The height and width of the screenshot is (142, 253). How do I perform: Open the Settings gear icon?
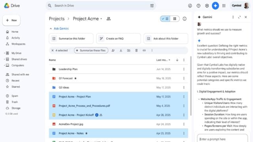click(x=207, y=6)
